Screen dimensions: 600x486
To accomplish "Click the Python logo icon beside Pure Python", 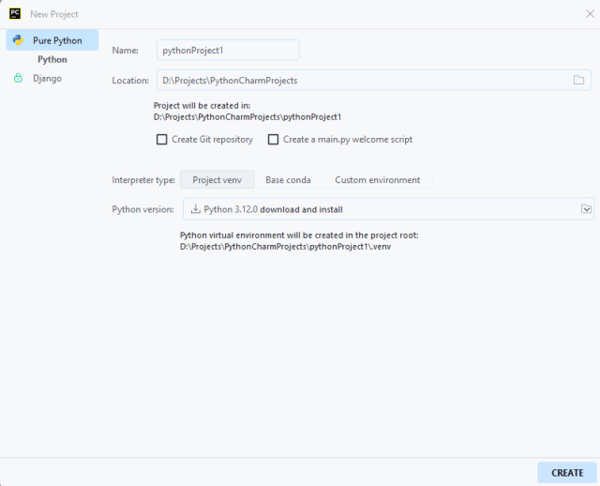I will coord(18,39).
